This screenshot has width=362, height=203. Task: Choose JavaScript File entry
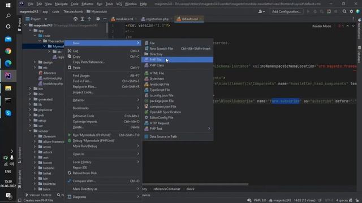pos(177,84)
